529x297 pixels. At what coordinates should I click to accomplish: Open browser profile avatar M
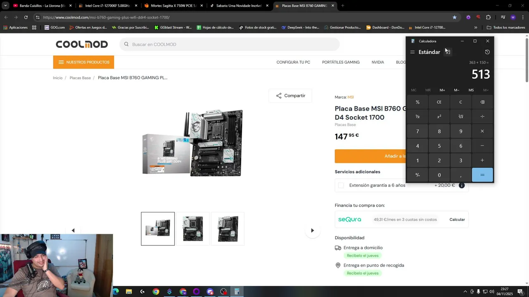[x=513, y=17]
